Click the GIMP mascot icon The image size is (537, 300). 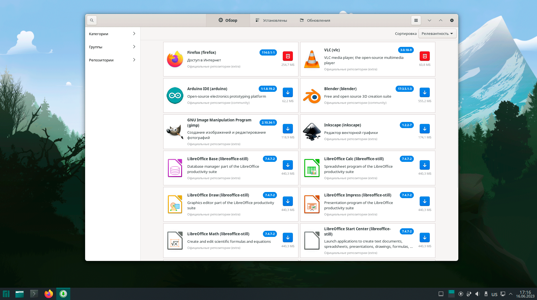(175, 132)
